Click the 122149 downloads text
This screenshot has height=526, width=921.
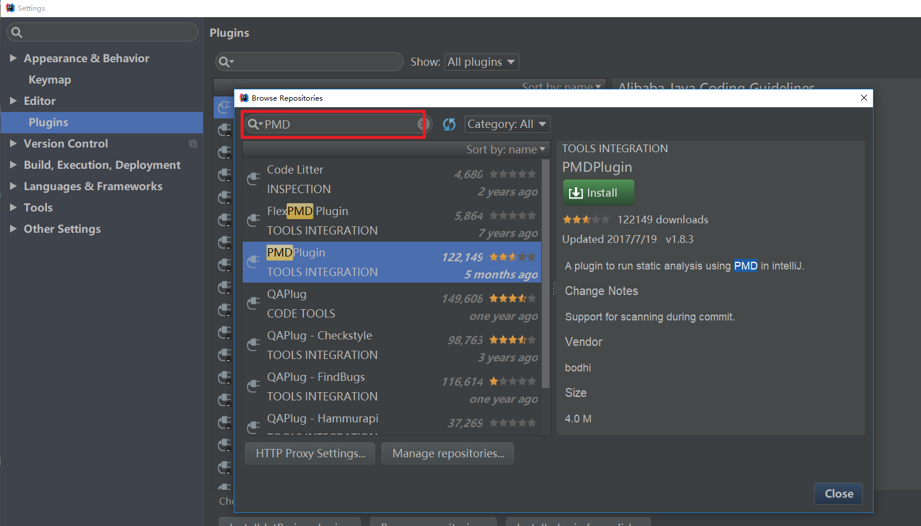coord(663,220)
